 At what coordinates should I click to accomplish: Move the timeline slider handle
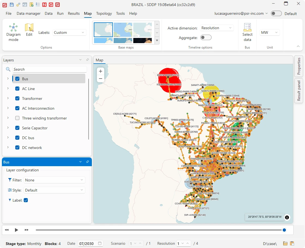point(284,230)
